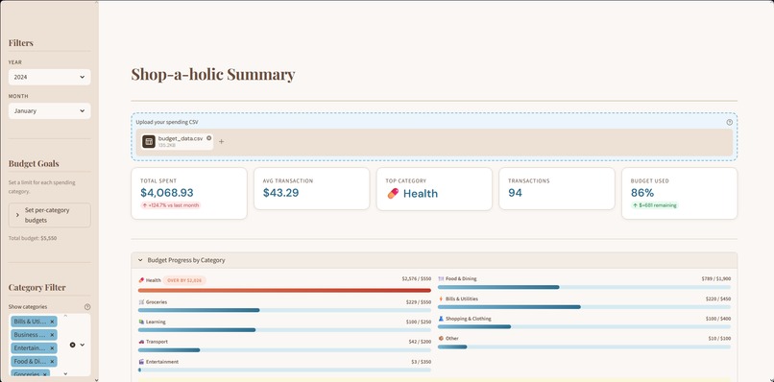The width and height of the screenshot is (774, 382).
Task: Click the Entertainment icon
Action: click(141, 362)
